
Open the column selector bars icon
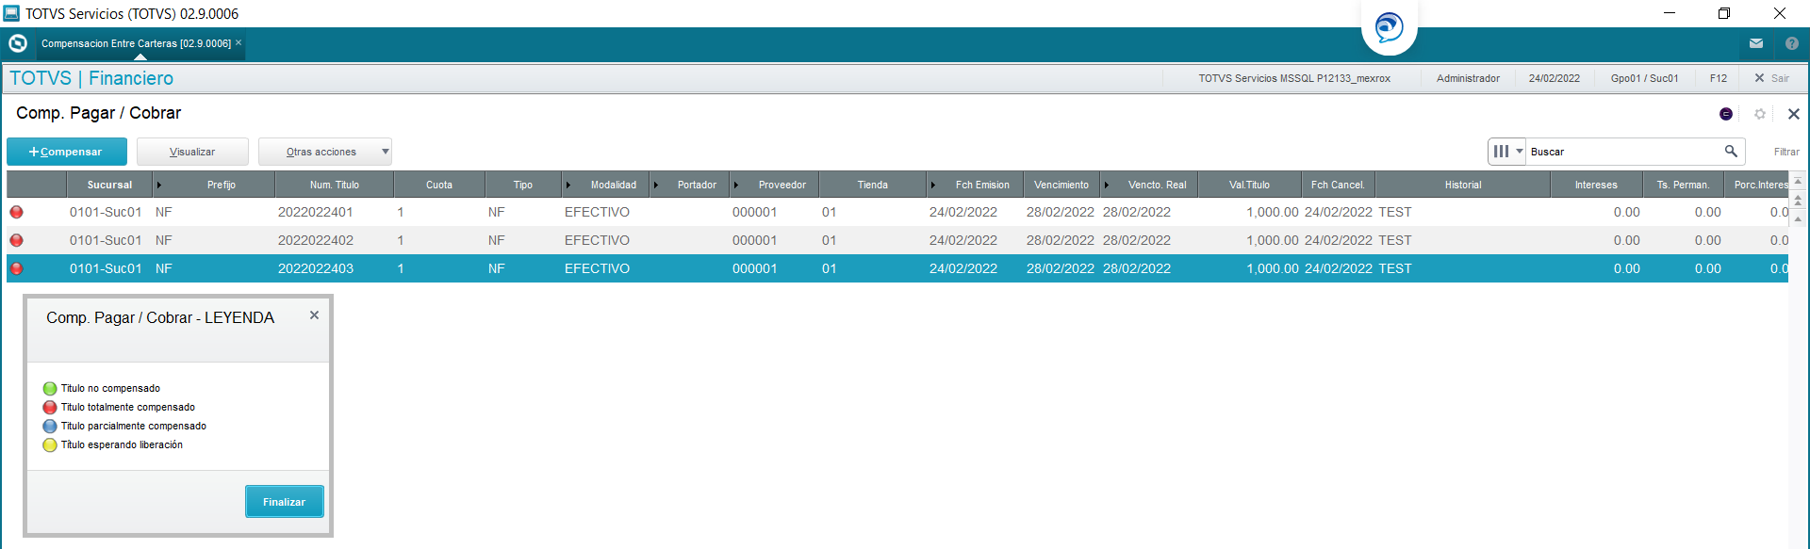tap(1501, 151)
